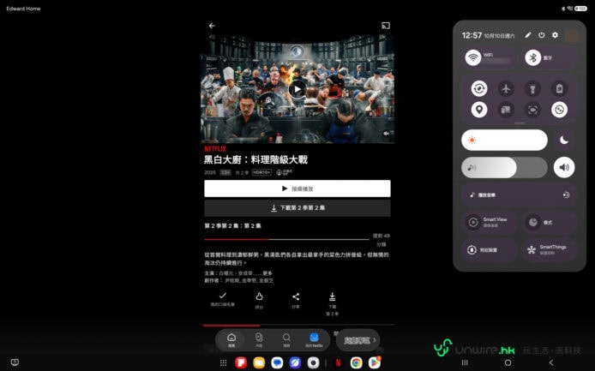Screen dimensions: 595x371
Task: Open the SmartThings tile
Action: click(x=549, y=249)
